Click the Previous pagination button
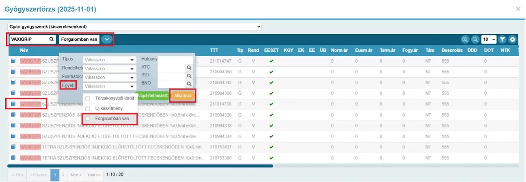The image size is (526, 182). click(39, 175)
